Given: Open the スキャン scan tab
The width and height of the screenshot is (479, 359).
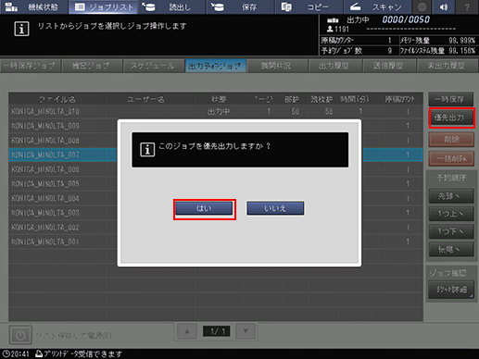Looking at the screenshot, I should click(377, 6).
